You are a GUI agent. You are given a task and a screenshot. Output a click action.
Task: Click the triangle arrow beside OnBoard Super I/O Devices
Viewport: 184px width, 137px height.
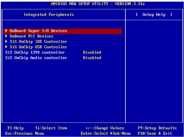(x=7, y=31)
